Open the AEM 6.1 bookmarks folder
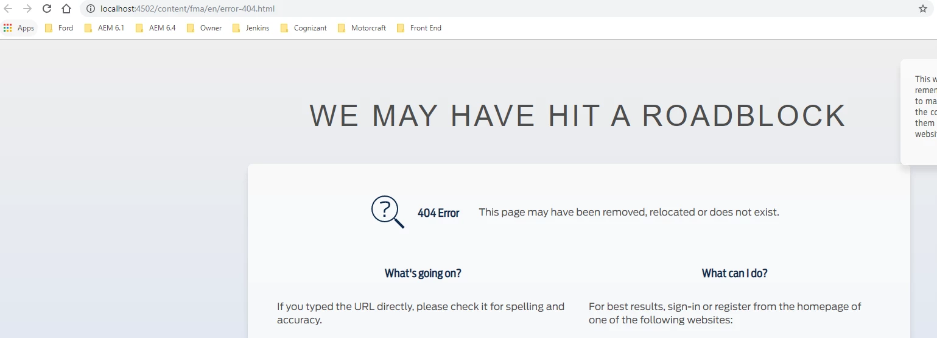The height and width of the screenshot is (338, 937). coord(104,28)
